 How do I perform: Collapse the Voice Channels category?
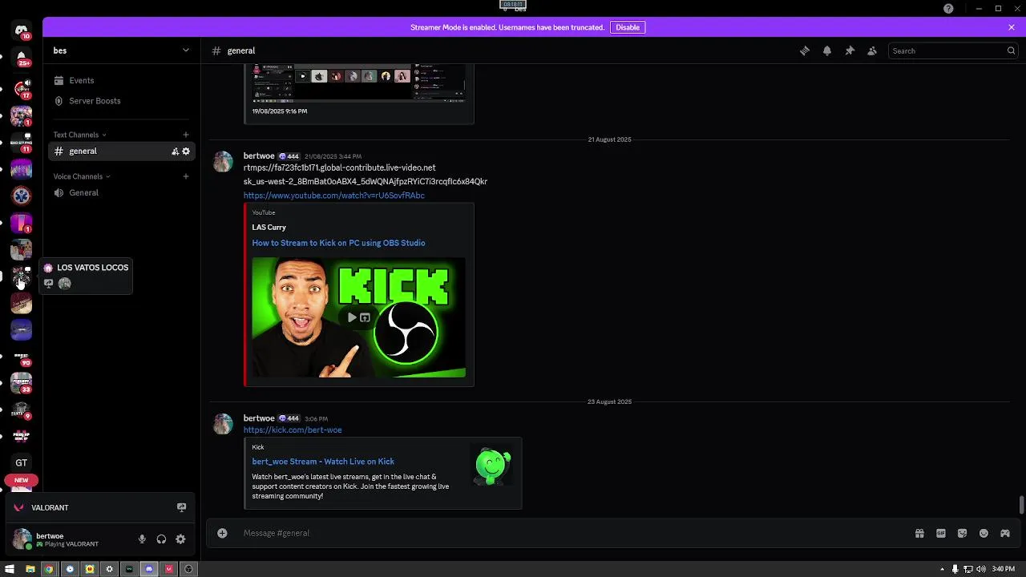(81, 176)
